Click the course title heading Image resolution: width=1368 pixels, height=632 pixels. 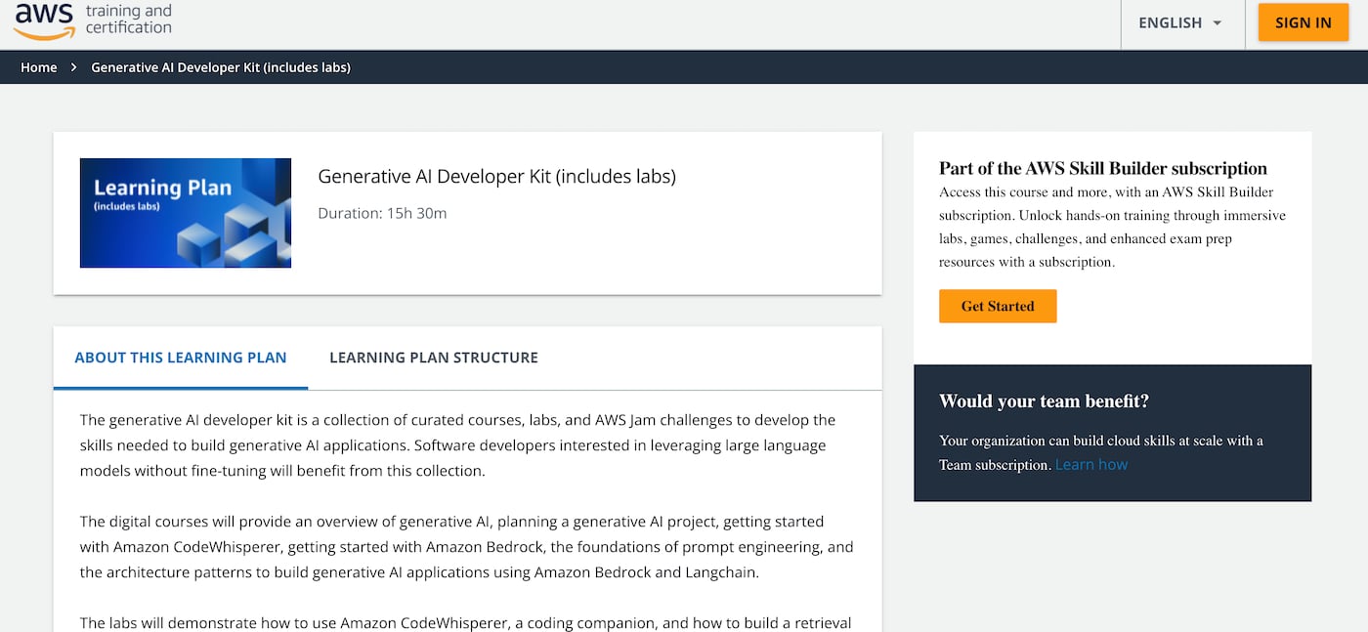pyautogui.click(x=498, y=176)
